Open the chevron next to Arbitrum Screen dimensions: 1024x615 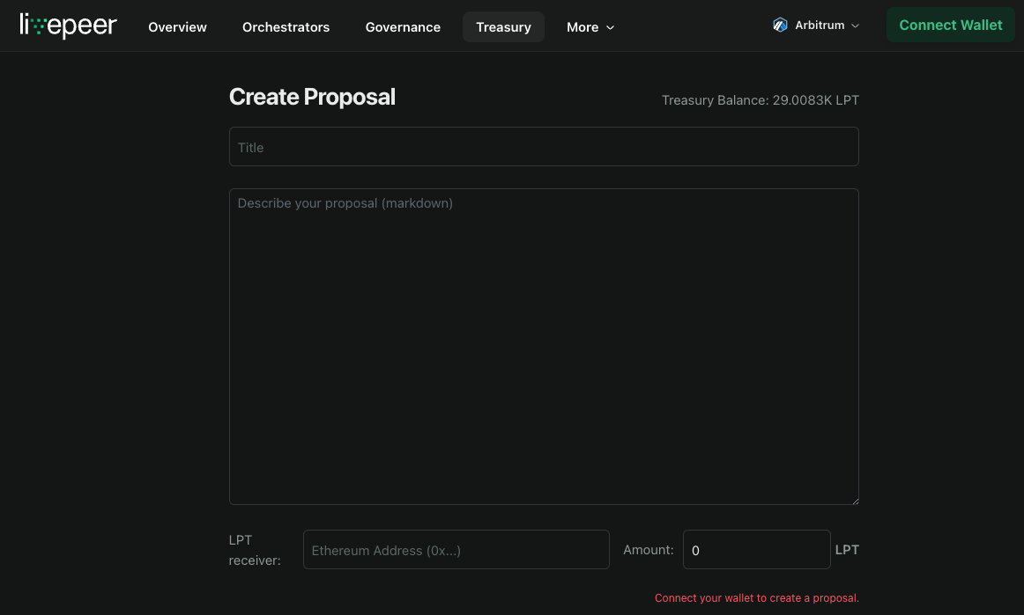tap(854, 26)
